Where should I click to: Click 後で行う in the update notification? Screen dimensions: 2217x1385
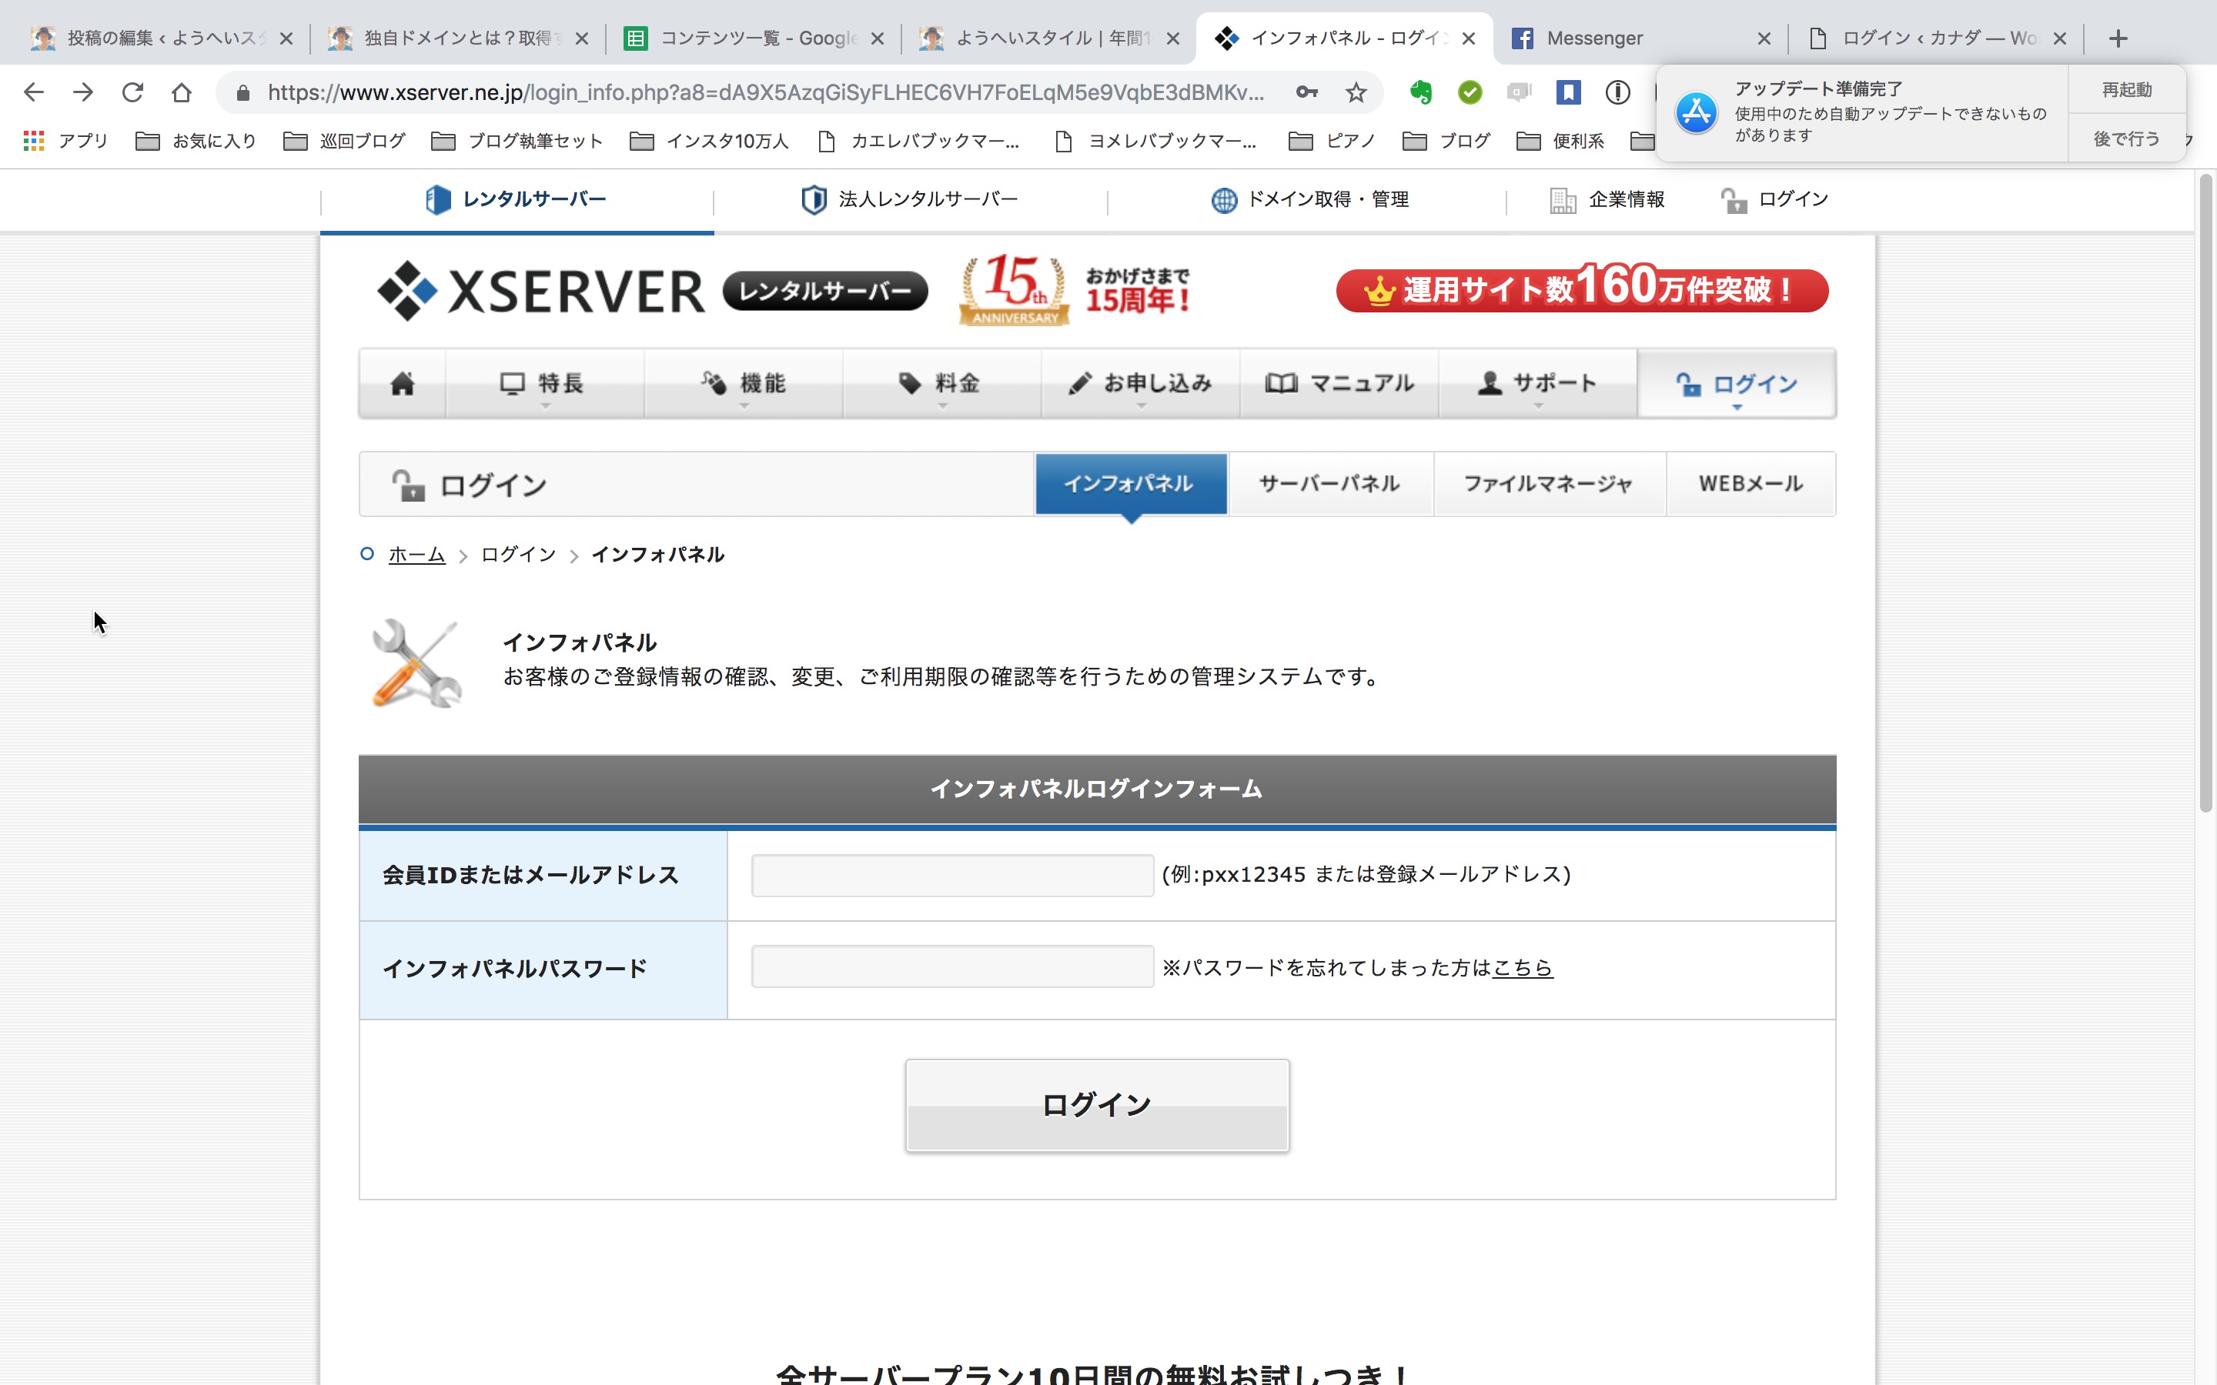pyautogui.click(x=2126, y=138)
